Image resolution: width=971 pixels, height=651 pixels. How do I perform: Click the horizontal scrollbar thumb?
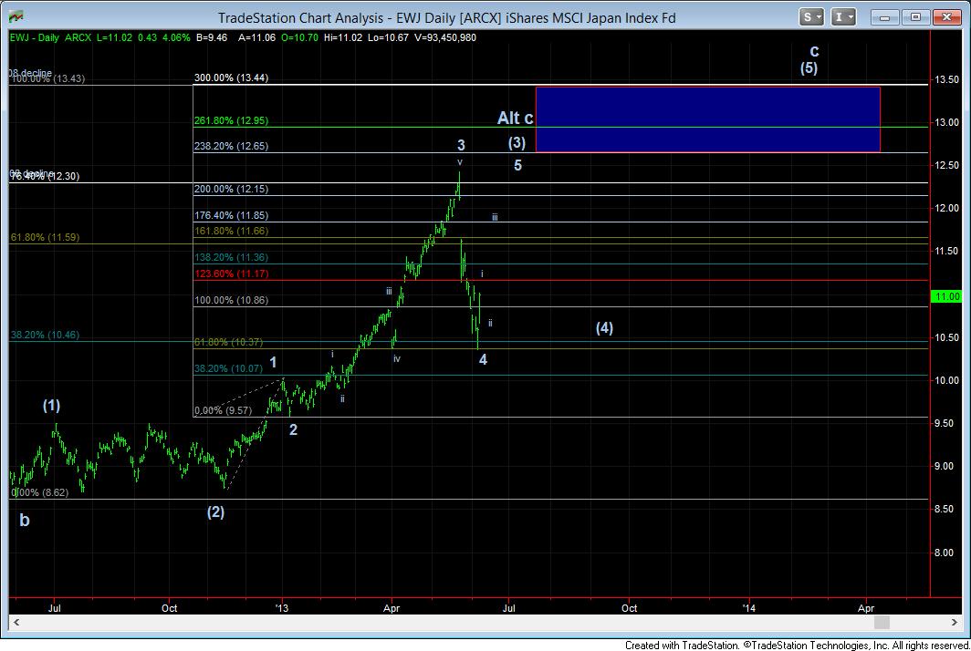pos(882,622)
